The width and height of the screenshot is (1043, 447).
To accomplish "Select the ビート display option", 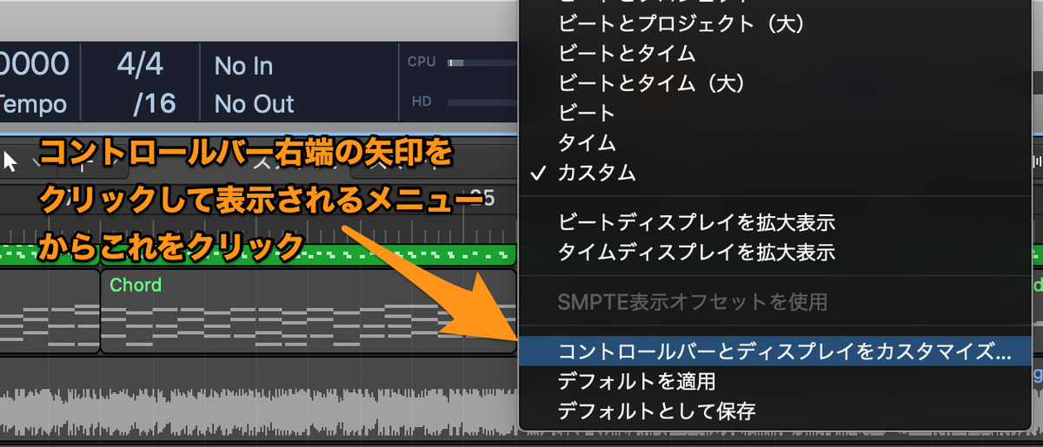I will pyautogui.click(x=587, y=112).
